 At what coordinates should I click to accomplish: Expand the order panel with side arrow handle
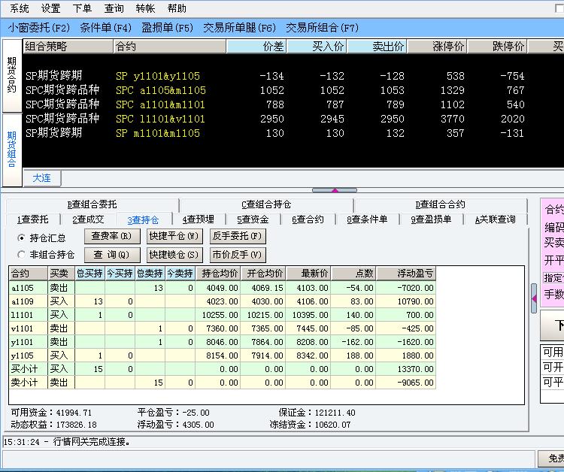pos(534,298)
